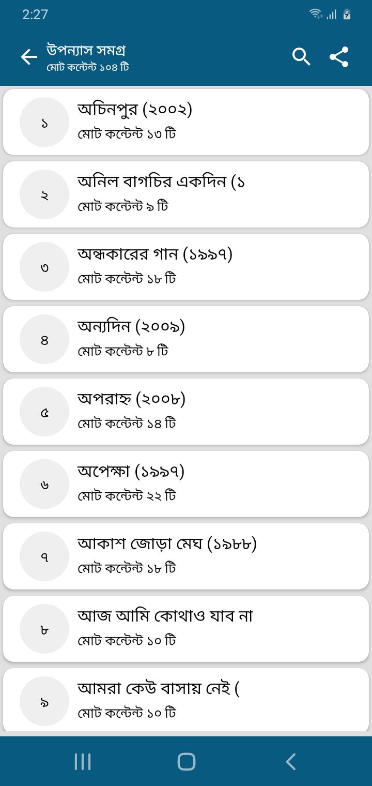Tap the উপন্যাস সমগ্র header title
372x786 pixels.
tap(86, 51)
